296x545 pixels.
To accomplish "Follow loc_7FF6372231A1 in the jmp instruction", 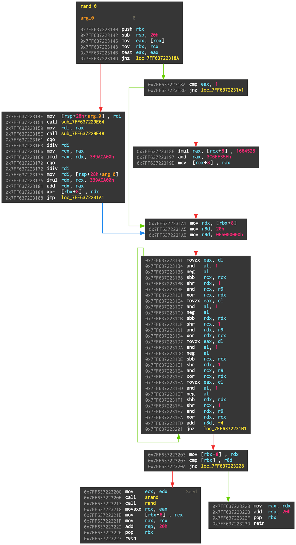I will coord(83,197).
